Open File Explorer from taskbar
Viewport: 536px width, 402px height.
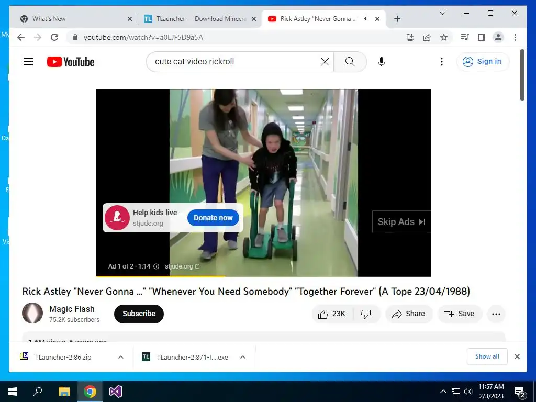click(x=64, y=392)
